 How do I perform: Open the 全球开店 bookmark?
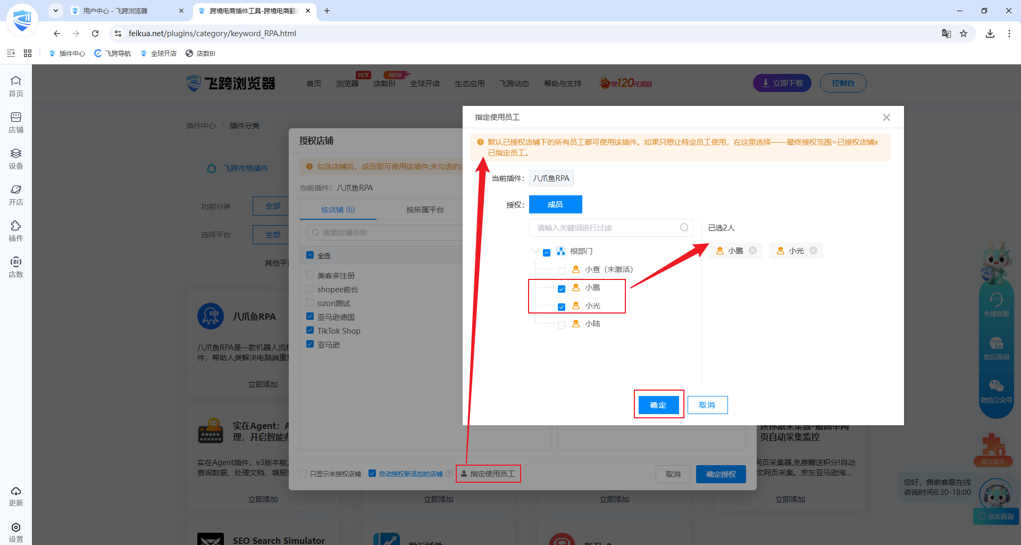[x=158, y=53]
